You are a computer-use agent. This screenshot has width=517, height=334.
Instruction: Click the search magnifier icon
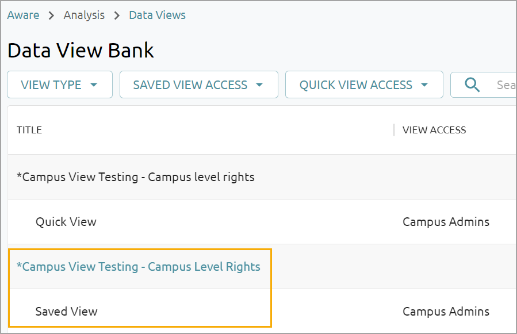[x=472, y=85]
